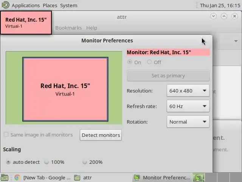Close the attr window
242x182 pixels.
point(234,16)
